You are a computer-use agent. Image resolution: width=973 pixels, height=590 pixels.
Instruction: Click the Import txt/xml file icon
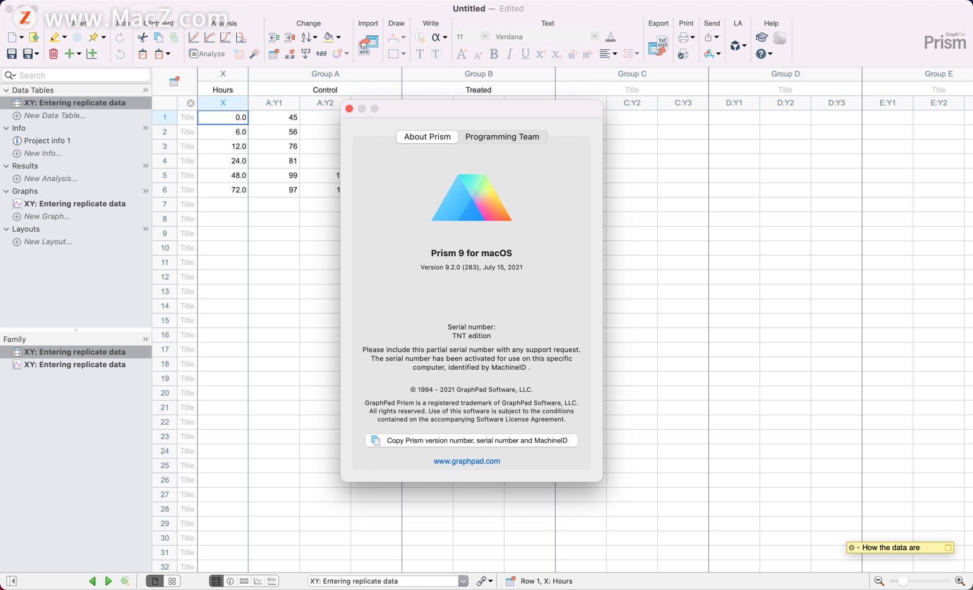coord(367,45)
